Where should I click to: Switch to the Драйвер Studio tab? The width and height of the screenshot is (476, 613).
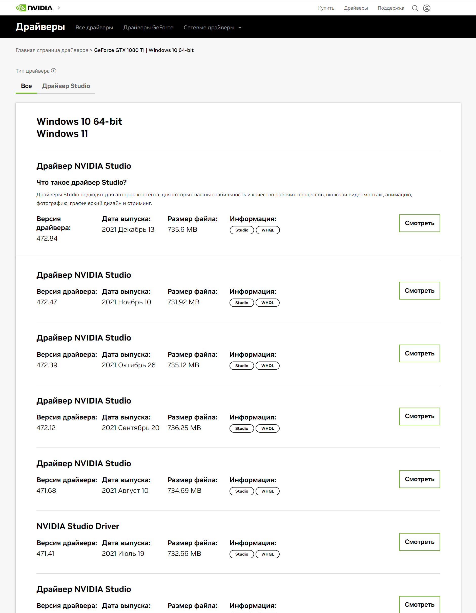[x=66, y=86]
